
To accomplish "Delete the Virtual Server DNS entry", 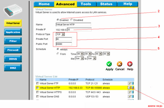I will [132, 96].
